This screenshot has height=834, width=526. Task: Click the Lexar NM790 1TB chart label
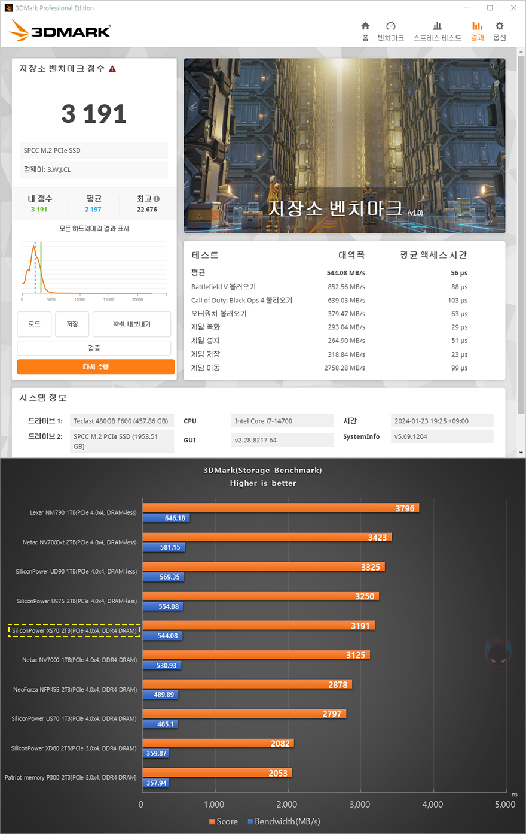coord(83,512)
